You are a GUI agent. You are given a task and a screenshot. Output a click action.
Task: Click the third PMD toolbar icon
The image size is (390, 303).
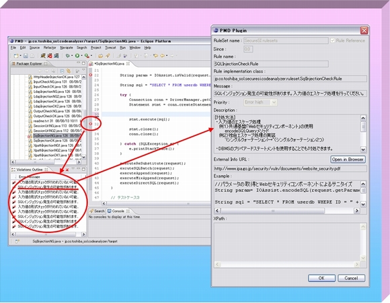click(x=56, y=55)
